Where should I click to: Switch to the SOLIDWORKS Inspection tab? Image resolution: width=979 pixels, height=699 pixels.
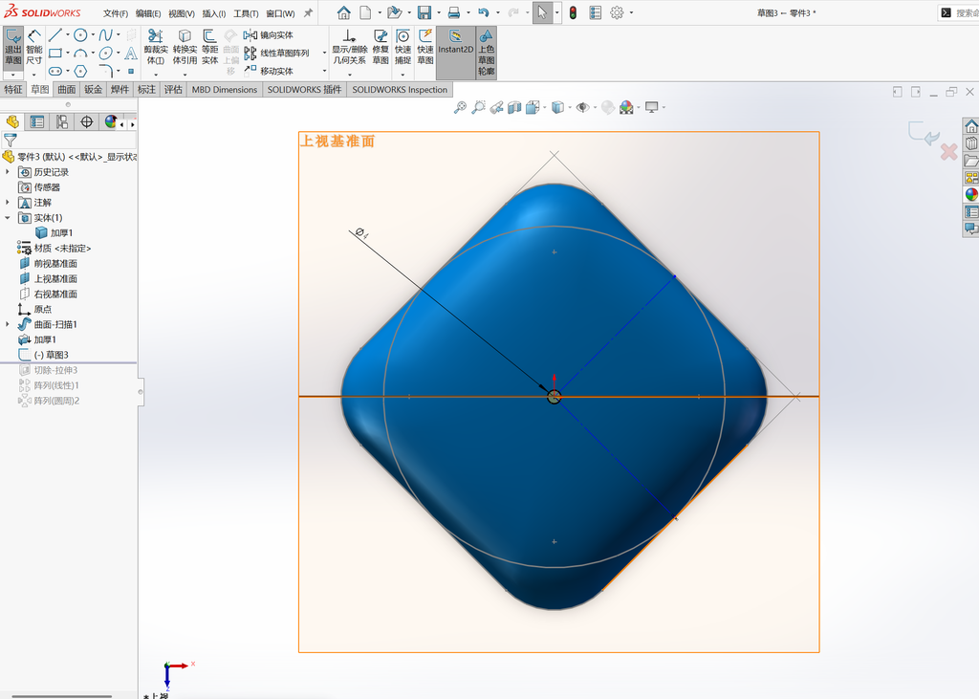(400, 89)
